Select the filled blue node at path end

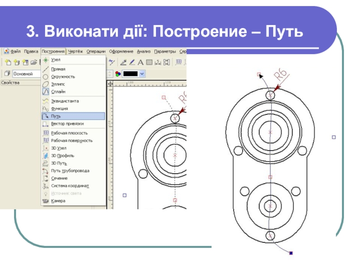click(291, 253)
